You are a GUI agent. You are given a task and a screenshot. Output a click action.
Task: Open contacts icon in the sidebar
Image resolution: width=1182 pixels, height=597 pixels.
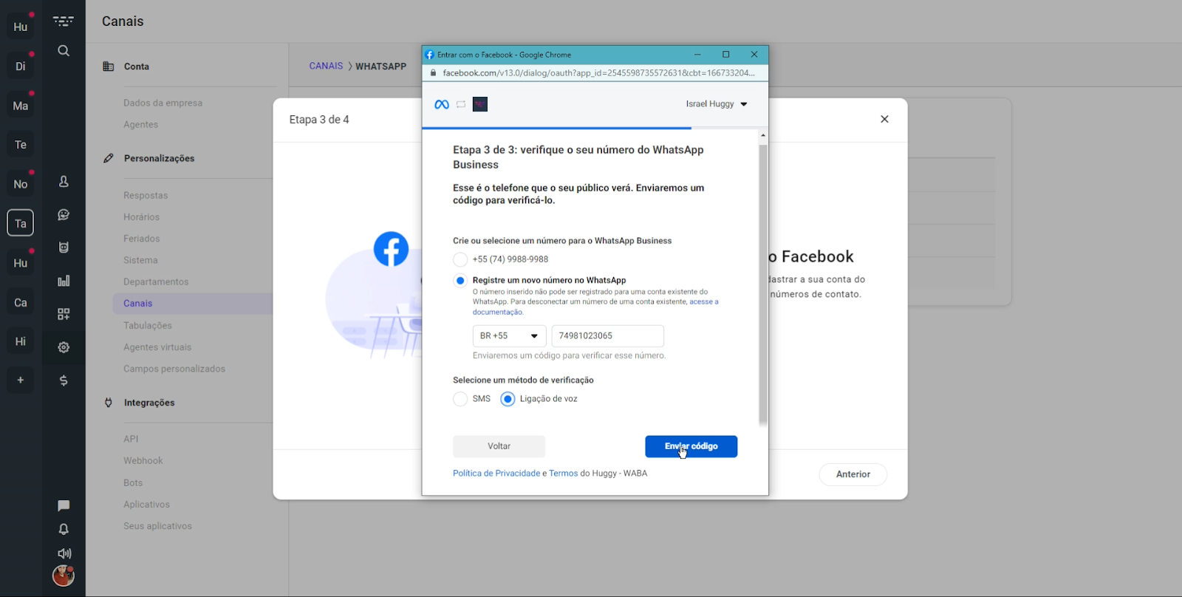pyautogui.click(x=64, y=182)
